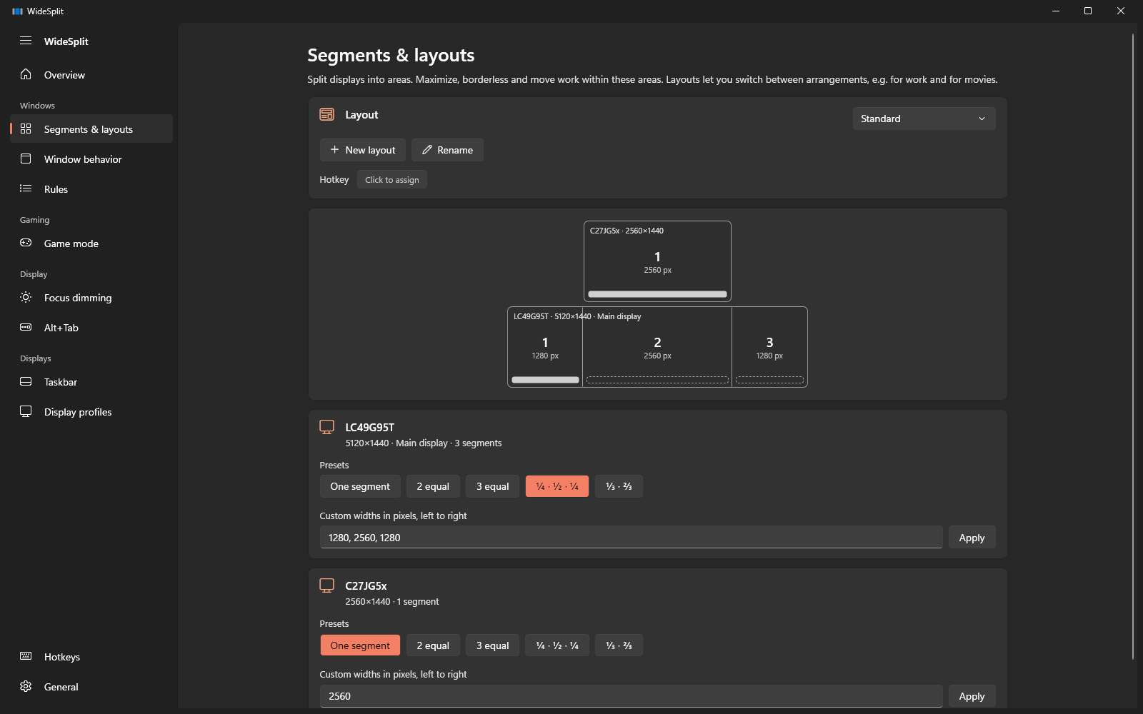Click the C27JG5x monitor icon
Image resolution: width=1143 pixels, height=714 pixels.
tap(326, 585)
